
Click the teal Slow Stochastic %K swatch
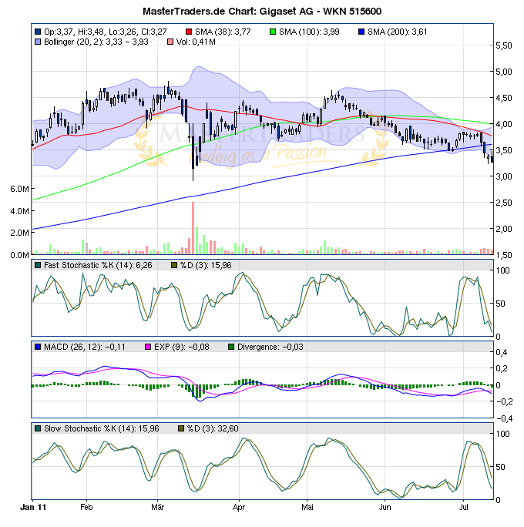coord(38,429)
